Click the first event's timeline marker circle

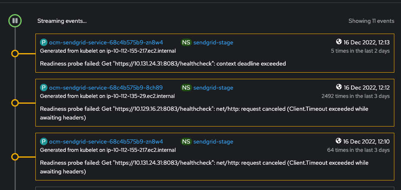(15, 54)
